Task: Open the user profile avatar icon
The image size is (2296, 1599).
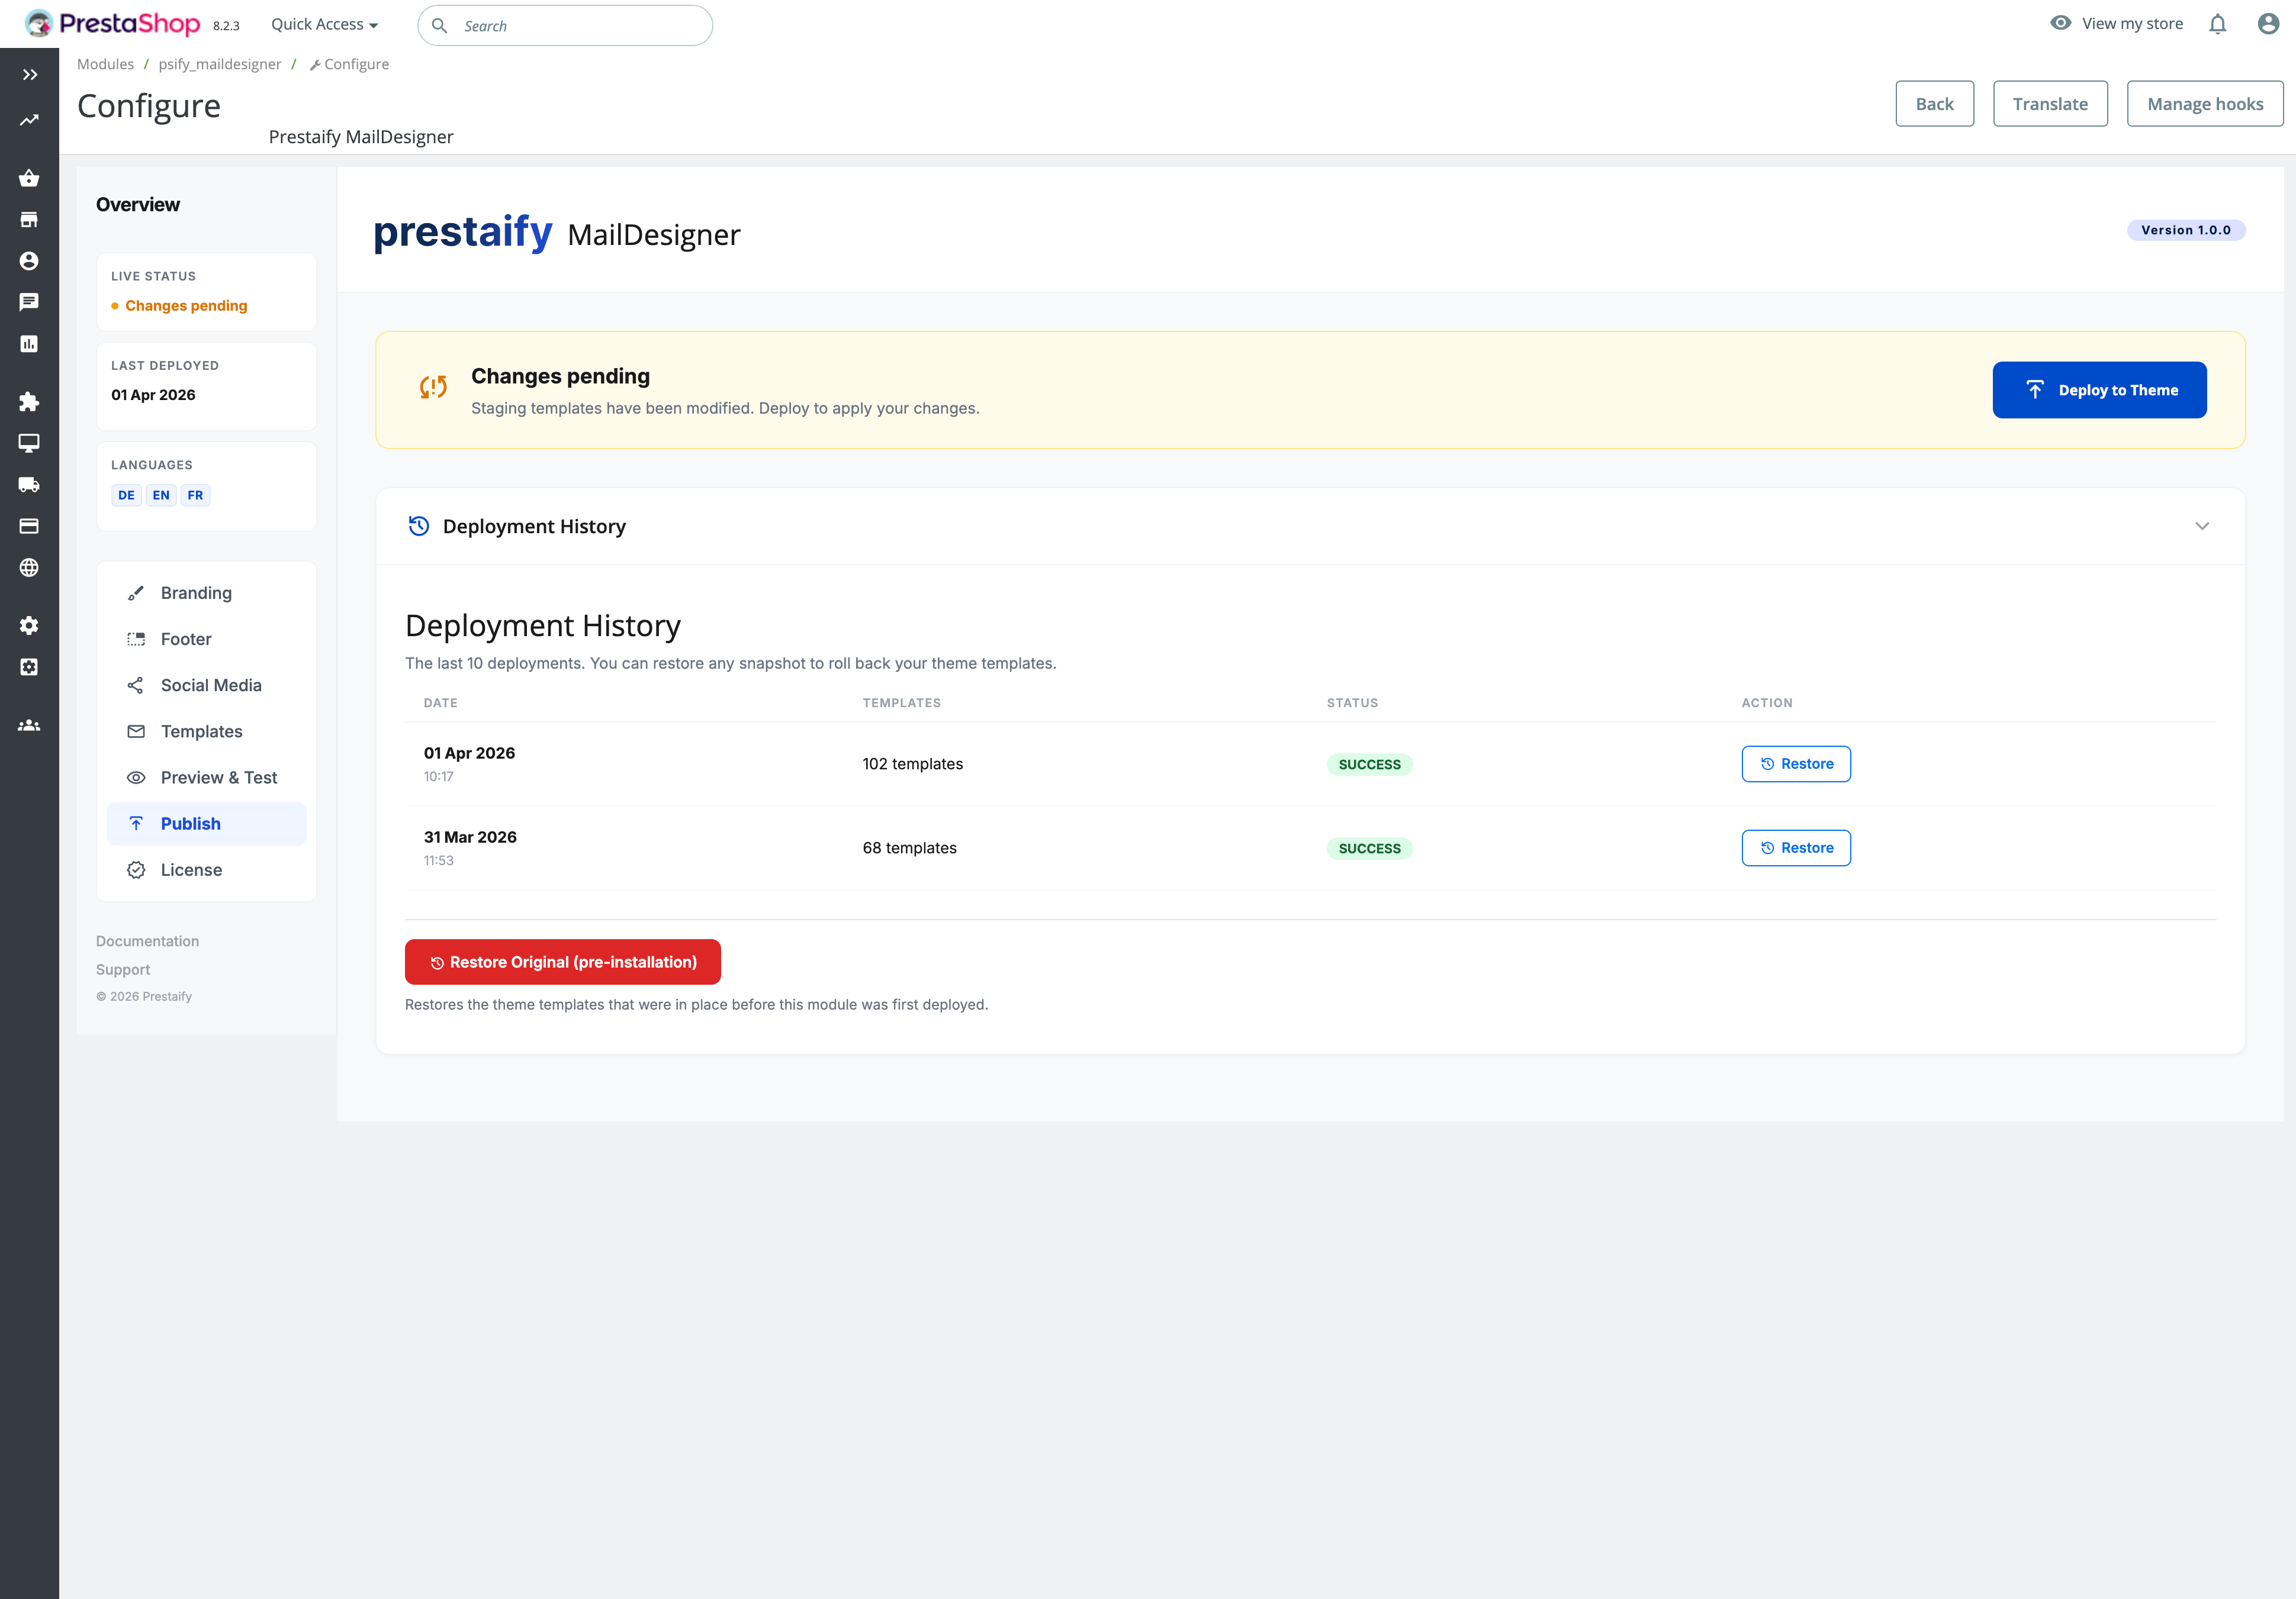Action: click(2268, 24)
